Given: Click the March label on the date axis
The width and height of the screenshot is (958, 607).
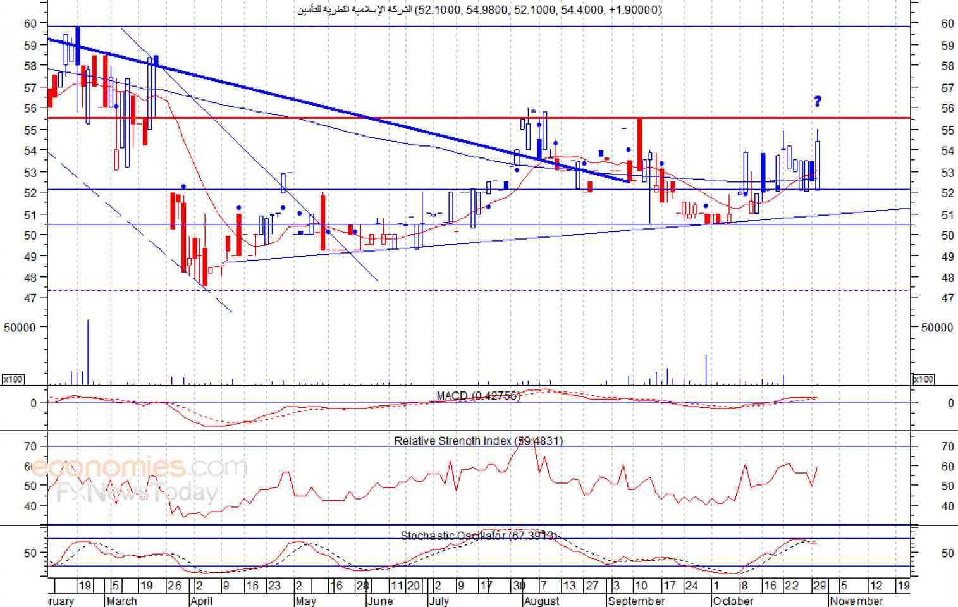Looking at the screenshot, I should click(x=121, y=601).
